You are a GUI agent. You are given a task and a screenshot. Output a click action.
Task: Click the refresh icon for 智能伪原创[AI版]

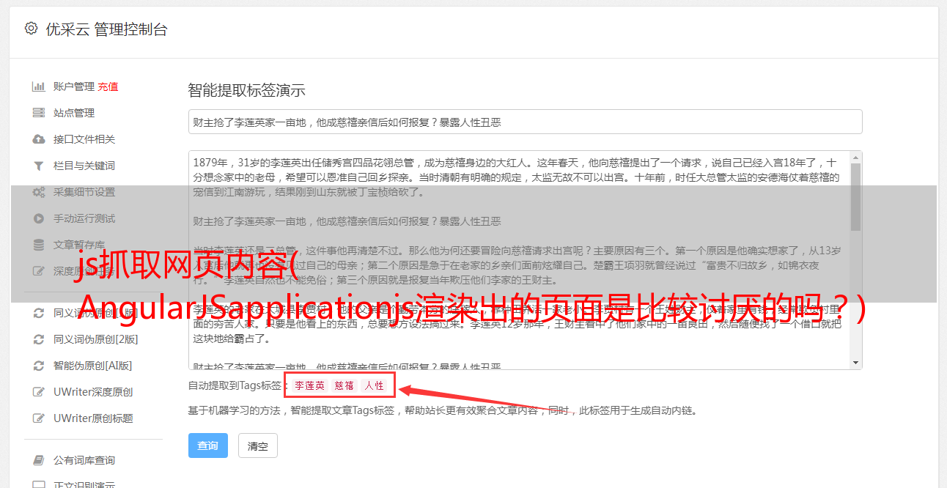point(39,366)
